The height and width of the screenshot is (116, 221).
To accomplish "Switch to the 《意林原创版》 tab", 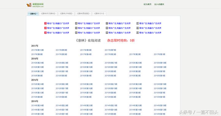I will tap(83, 14).
